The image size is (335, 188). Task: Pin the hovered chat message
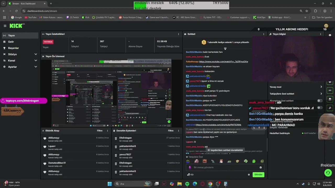259,128
